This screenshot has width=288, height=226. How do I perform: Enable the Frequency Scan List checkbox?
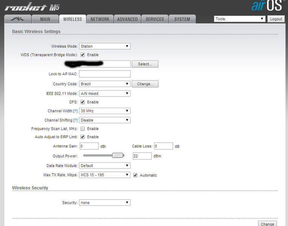coord(83,129)
